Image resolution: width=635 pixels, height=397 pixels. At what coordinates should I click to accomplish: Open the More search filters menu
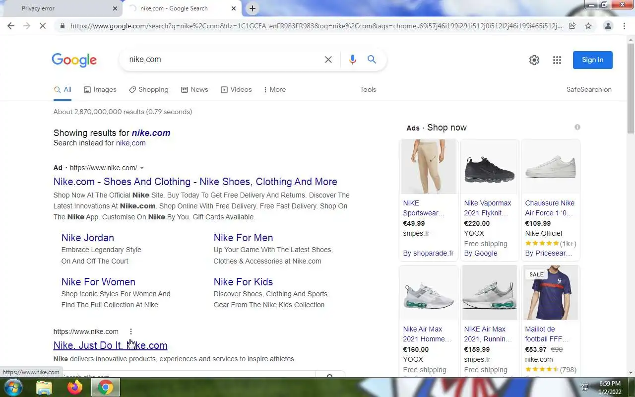pyautogui.click(x=274, y=90)
